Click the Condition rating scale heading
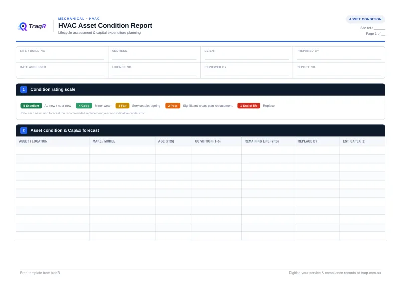This screenshot has height=284, width=401. pos(53,89)
